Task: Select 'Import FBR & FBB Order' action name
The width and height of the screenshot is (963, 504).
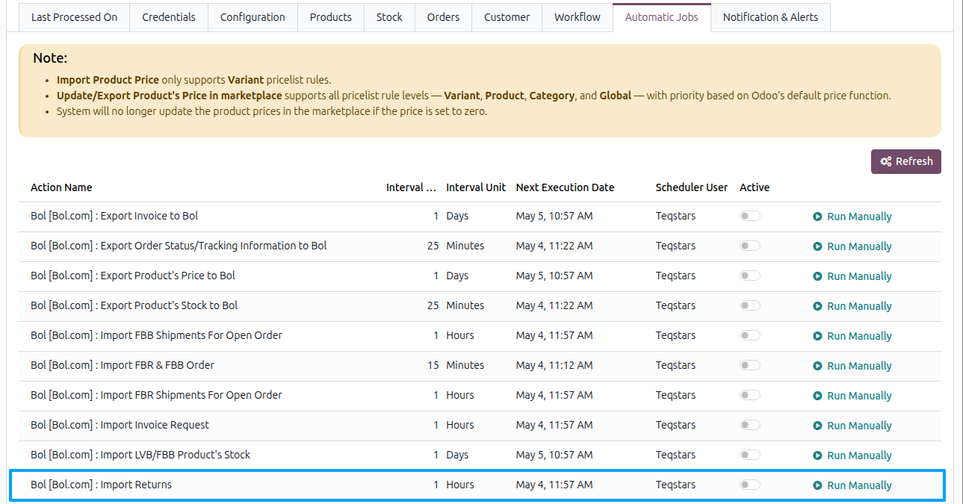Action: pyautogui.click(x=123, y=365)
